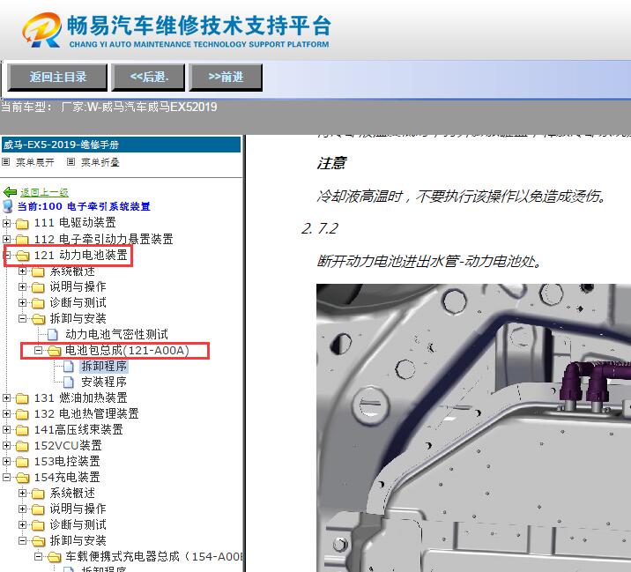
Task: Select the 系统概述 item under 121
Action: coord(72,271)
